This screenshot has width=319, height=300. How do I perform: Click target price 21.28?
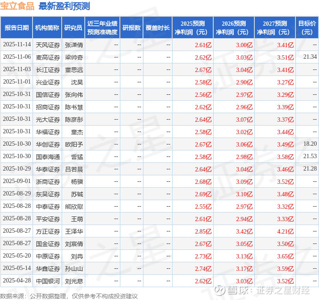[x=310, y=168]
